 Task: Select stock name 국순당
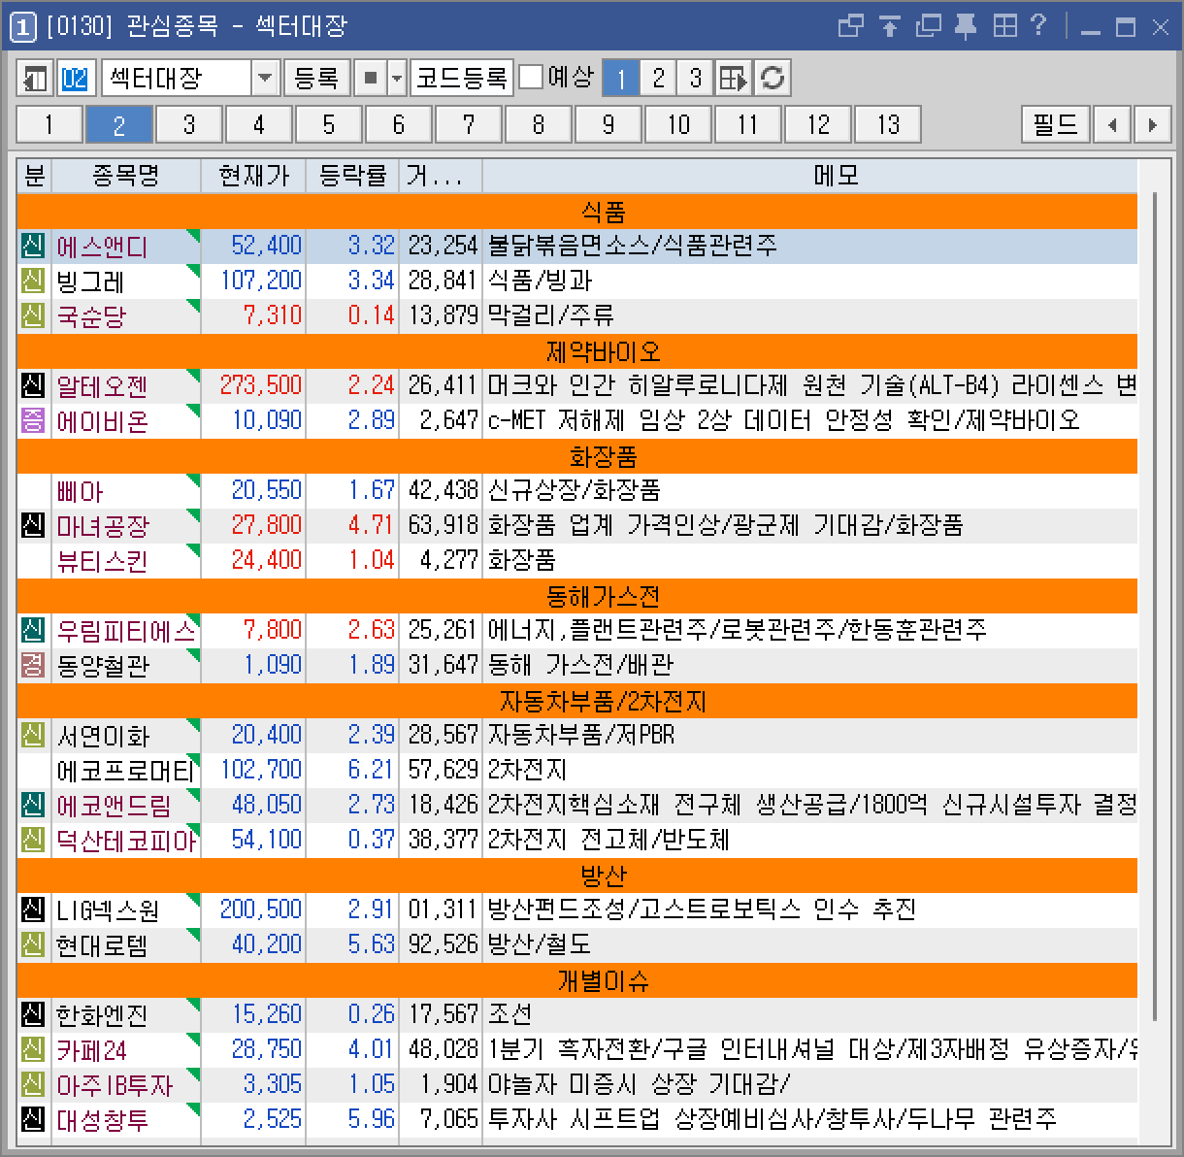pyautogui.click(x=91, y=316)
